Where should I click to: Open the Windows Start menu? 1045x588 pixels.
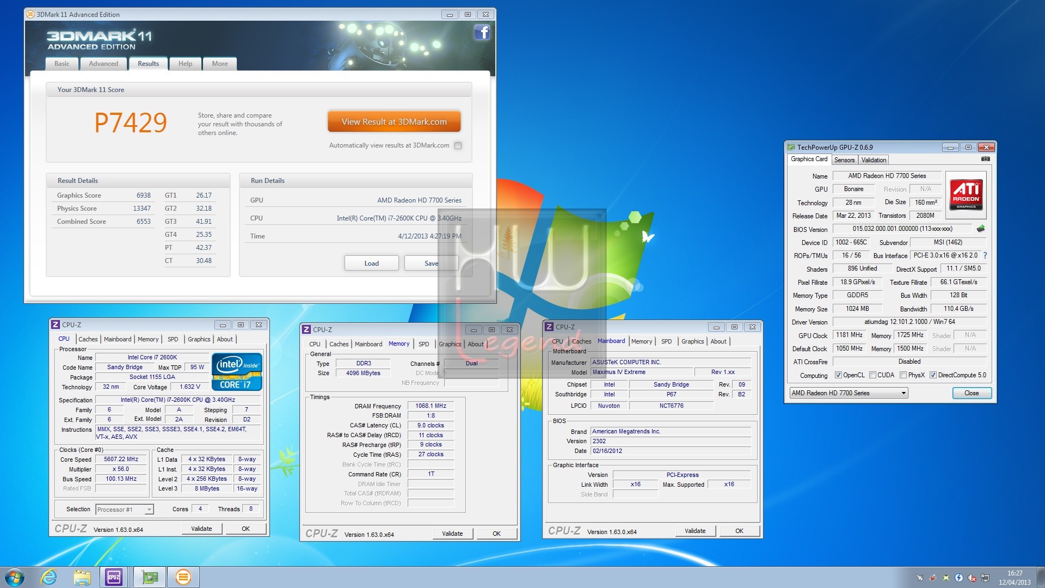[15, 577]
